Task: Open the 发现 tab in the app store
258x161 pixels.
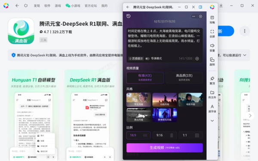Action: pos(37,6)
